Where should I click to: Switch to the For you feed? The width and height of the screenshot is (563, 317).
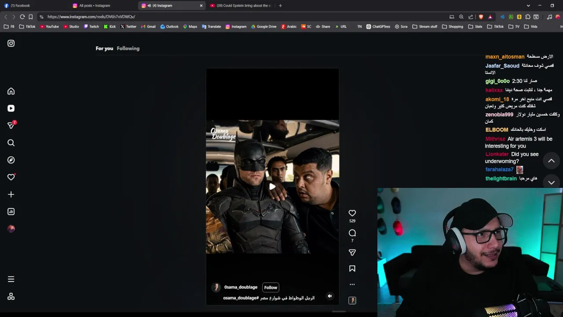coord(104,48)
